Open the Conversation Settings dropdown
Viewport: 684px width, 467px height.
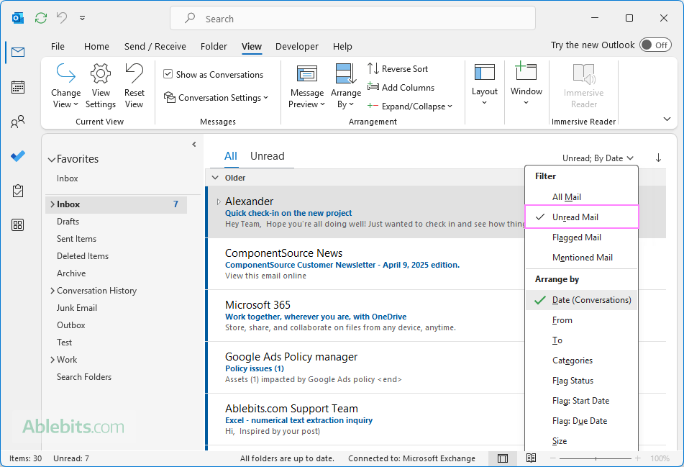tap(216, 98)
